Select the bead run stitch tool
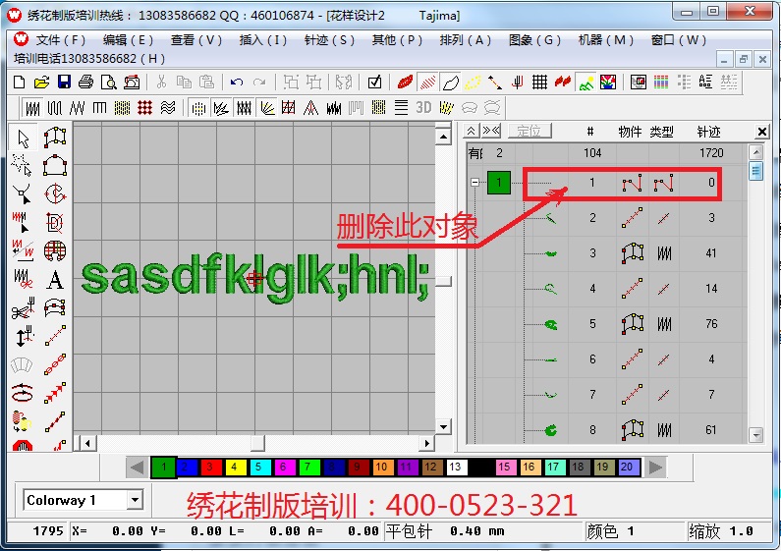781x551 pixels. tap(55, 364)
